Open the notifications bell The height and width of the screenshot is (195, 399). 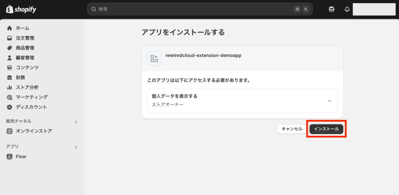point(347,9)
